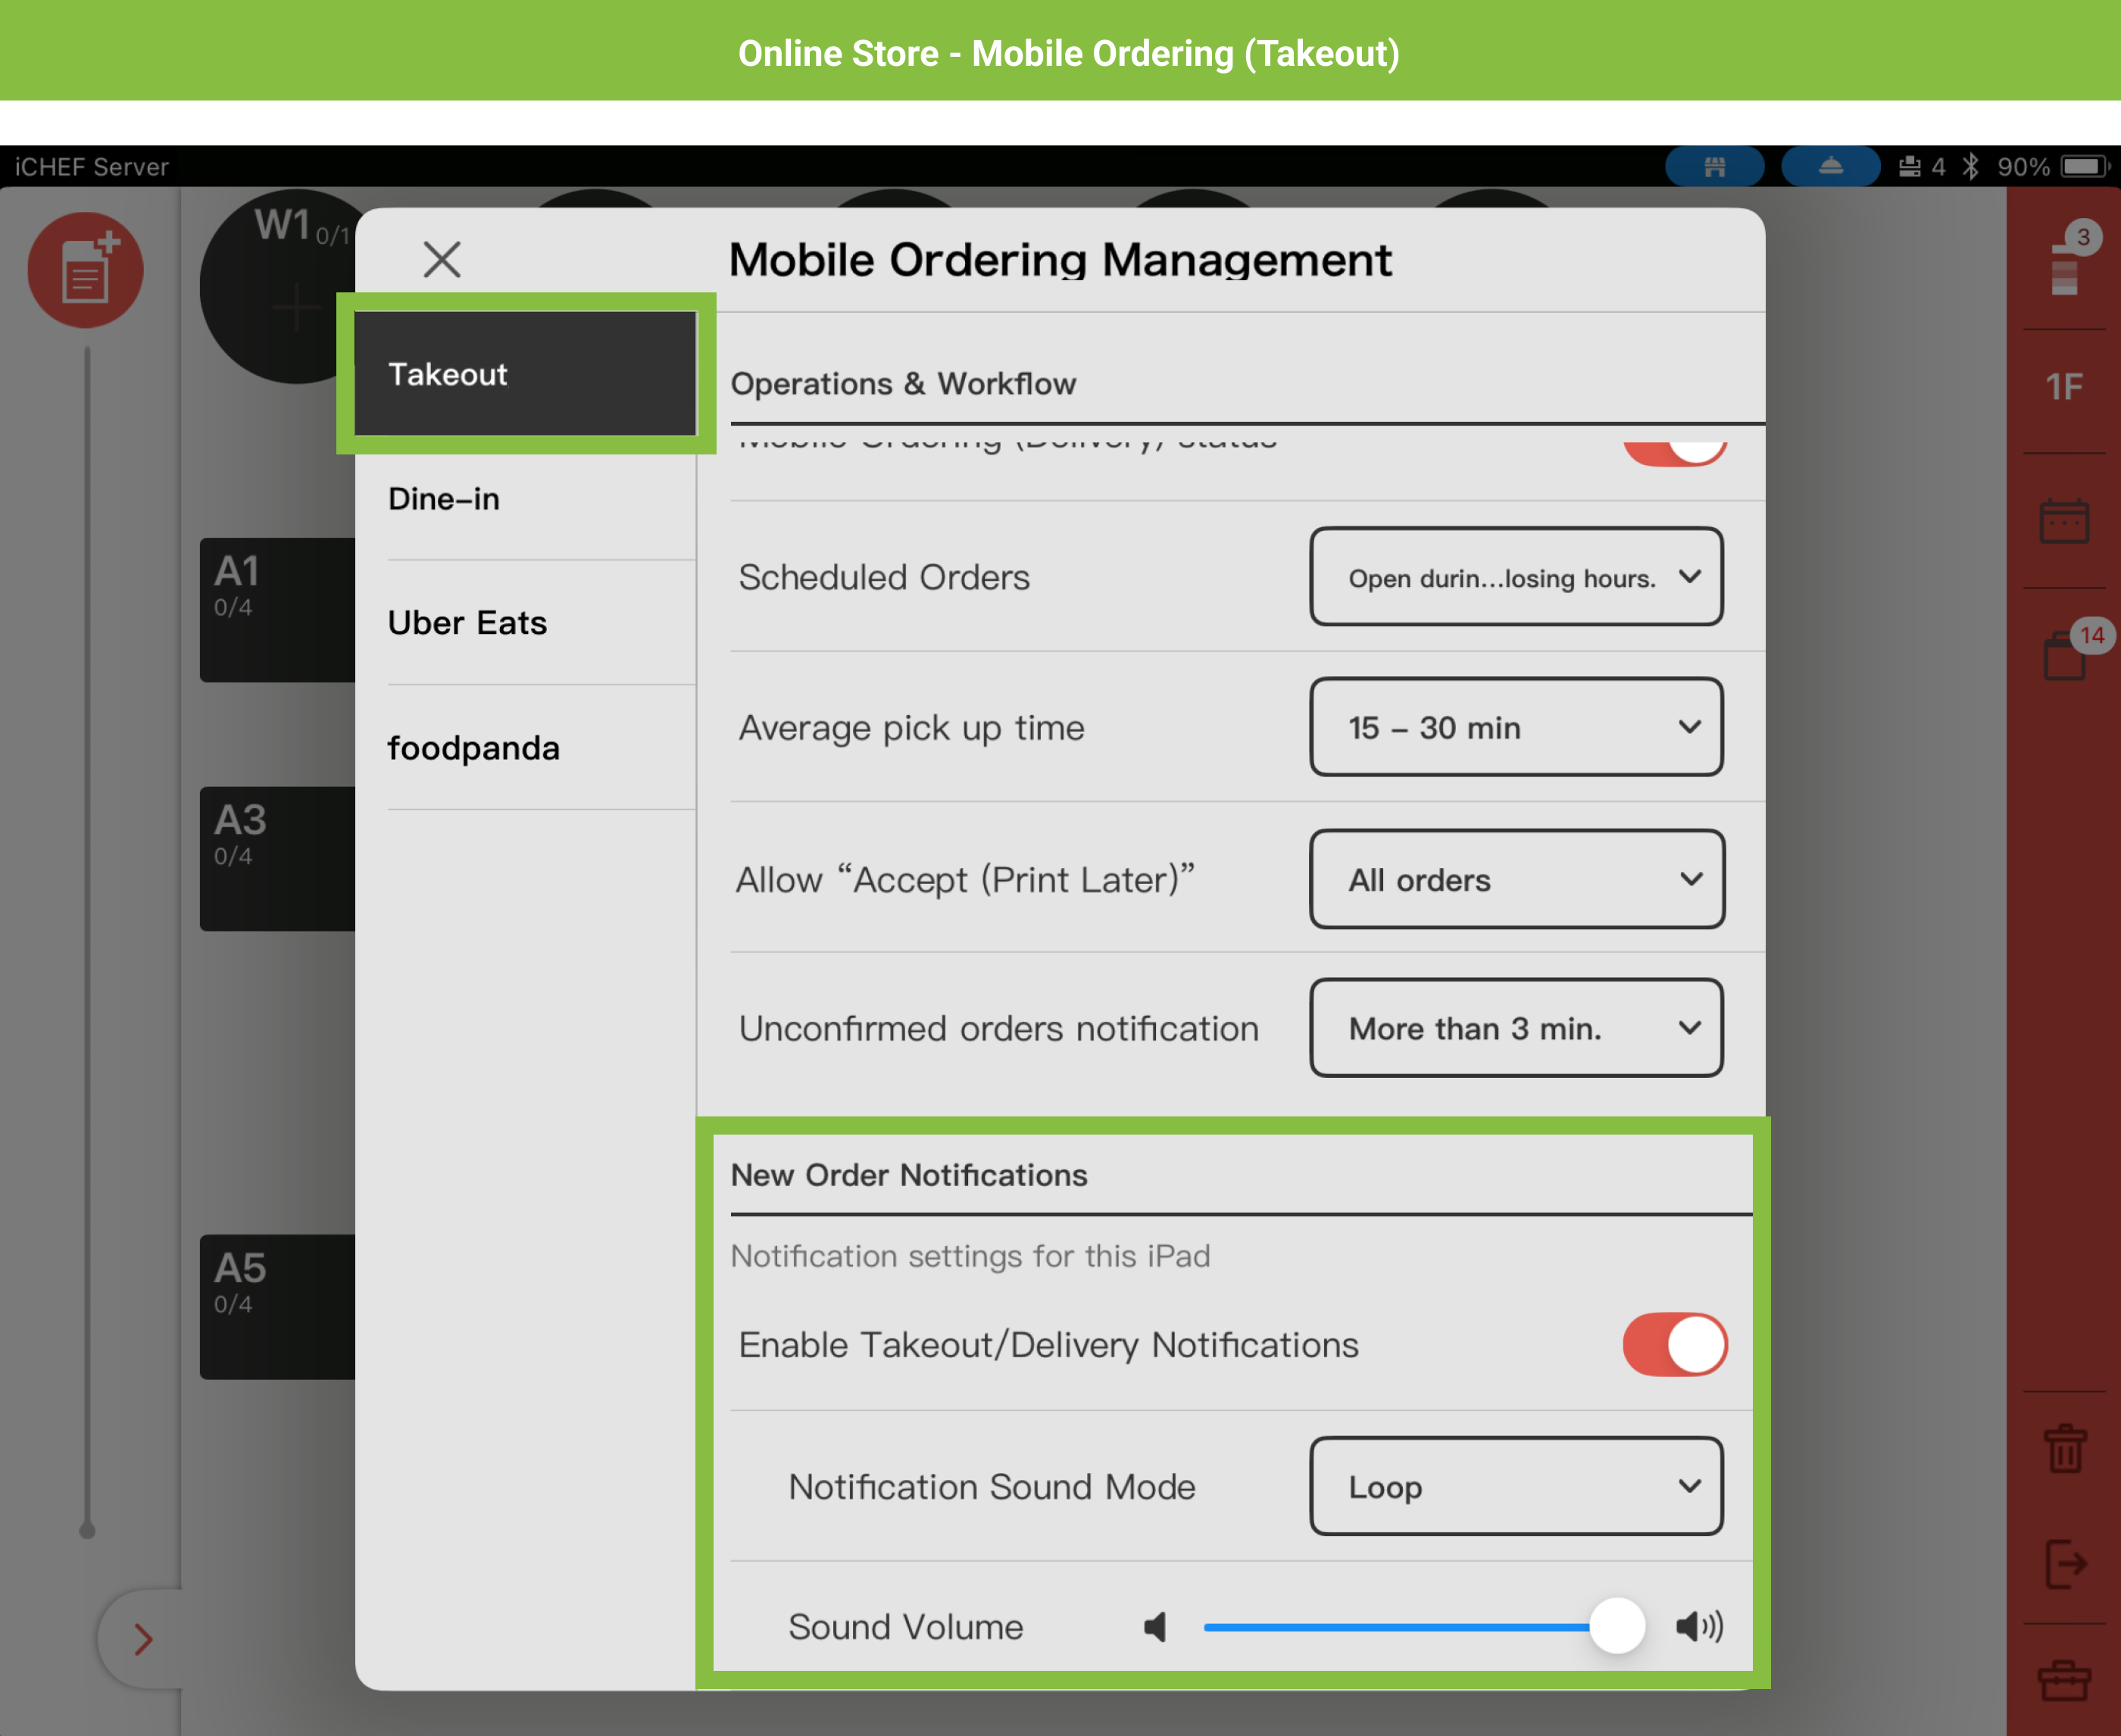Expand Average pick up time dropdown
The height and width of the screenshot is (1736, 2121).
pos(1515,727)
